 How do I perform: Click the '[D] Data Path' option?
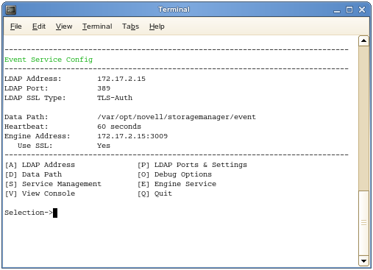click(33, 174)
